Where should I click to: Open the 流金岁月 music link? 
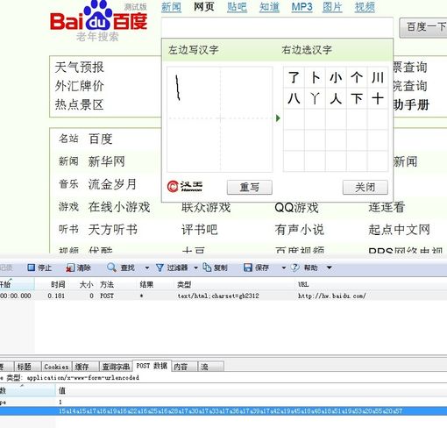tap(113, 184)
